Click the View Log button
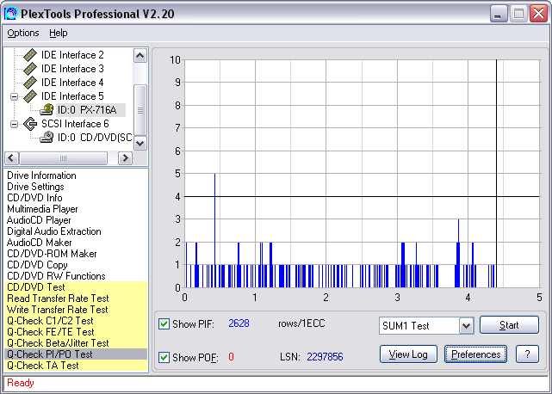The height and width of the screenshot is (394, 552). click(x=408, y=354)
